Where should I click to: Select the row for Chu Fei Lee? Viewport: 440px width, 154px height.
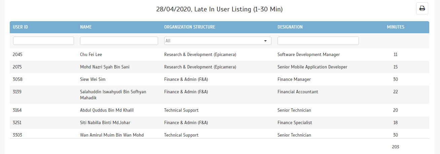219,54
